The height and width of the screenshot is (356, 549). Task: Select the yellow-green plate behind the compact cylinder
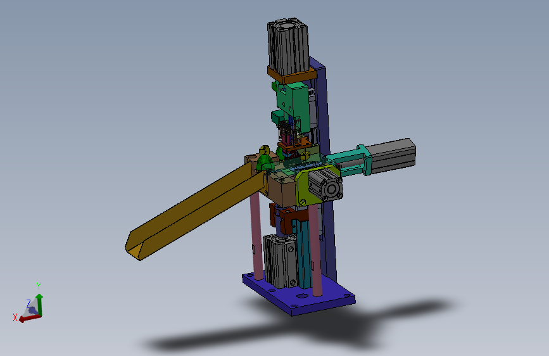(303, 189)
